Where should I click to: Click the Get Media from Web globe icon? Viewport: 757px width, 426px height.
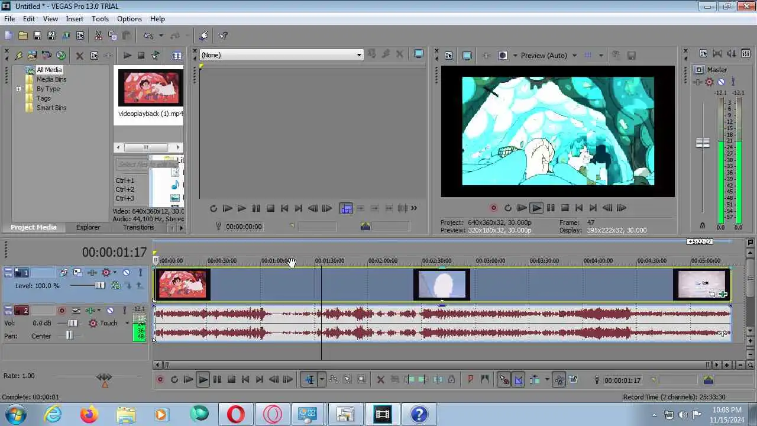click(x=61, y=56)
